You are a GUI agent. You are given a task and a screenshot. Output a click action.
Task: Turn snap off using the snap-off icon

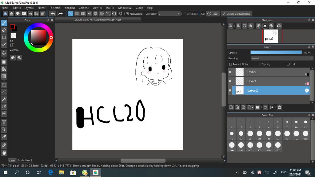point(70,14)
